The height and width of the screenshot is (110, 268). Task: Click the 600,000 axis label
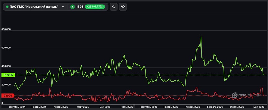point(6,48)
